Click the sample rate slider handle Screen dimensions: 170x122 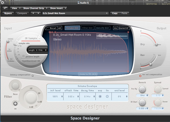pos(16,44)
